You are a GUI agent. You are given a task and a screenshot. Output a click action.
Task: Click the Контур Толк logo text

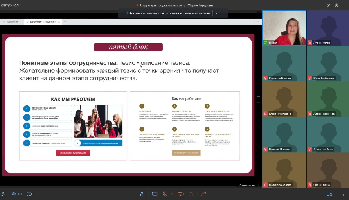tap(10, 5)
